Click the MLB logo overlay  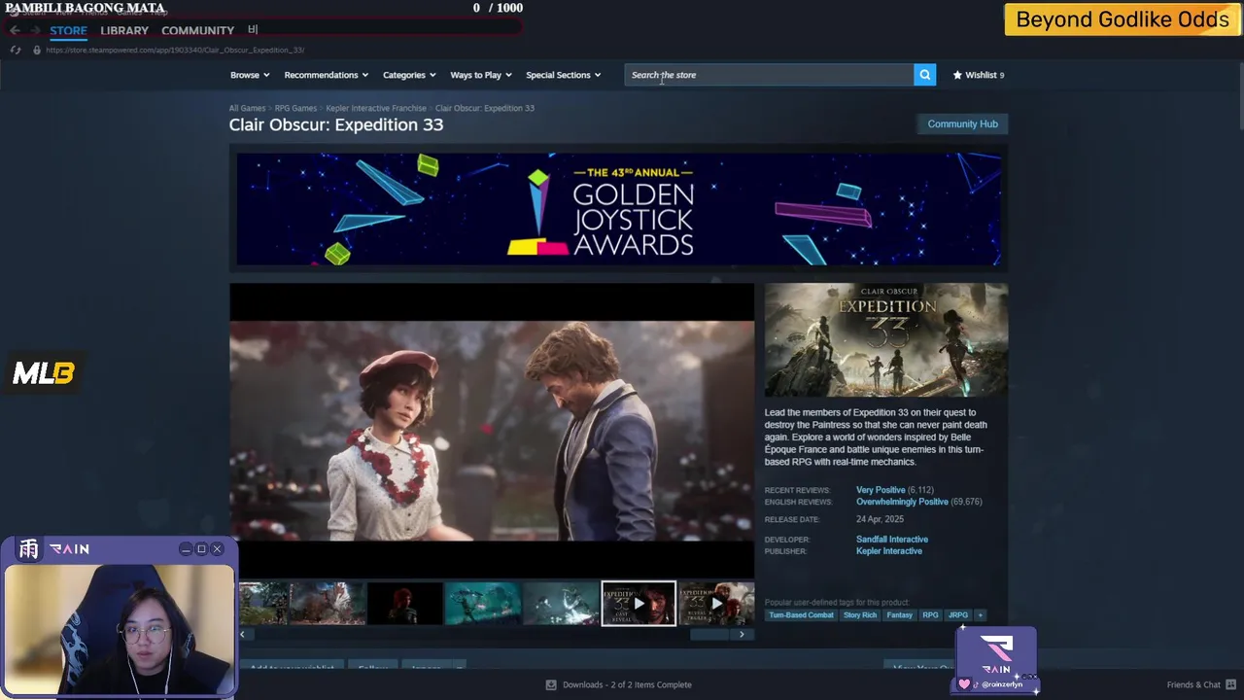44,373
